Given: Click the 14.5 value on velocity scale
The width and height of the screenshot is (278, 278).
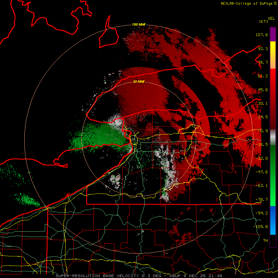Looking at the screenshot, I should point(263,117).
